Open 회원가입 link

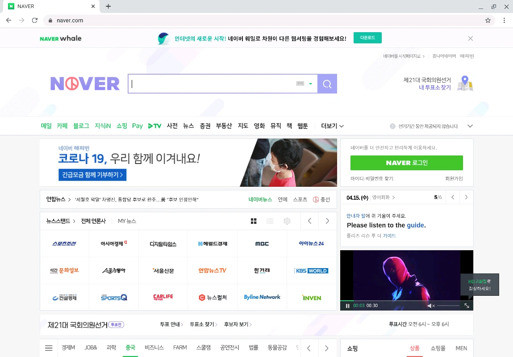(x=454, y=179)
